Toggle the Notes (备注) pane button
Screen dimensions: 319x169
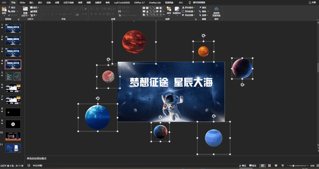242,166
